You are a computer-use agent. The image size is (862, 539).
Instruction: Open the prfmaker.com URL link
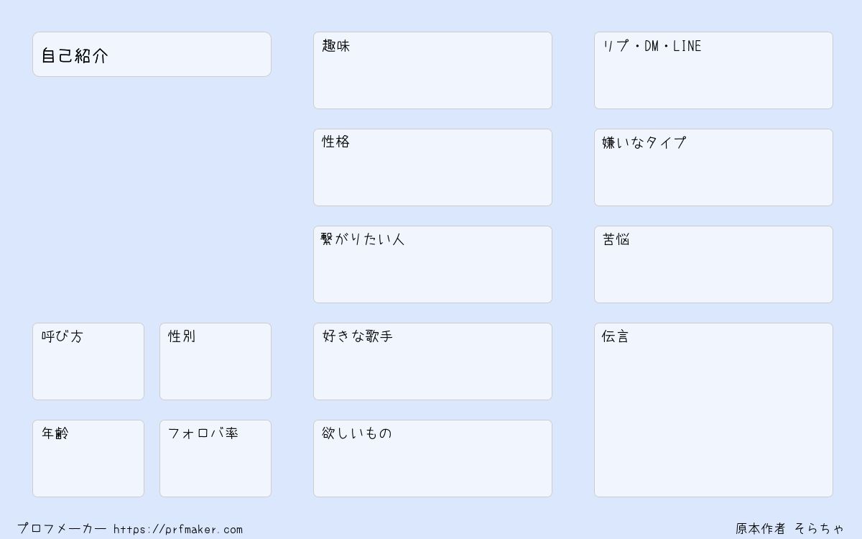pyautogui.click(x=178, y=530)
